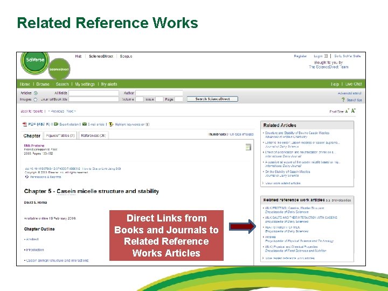Open MILK SALTS AND THEIR INTERACTION WITH CASEINS
Screen dimensions: 388x291
click(301, 218)
